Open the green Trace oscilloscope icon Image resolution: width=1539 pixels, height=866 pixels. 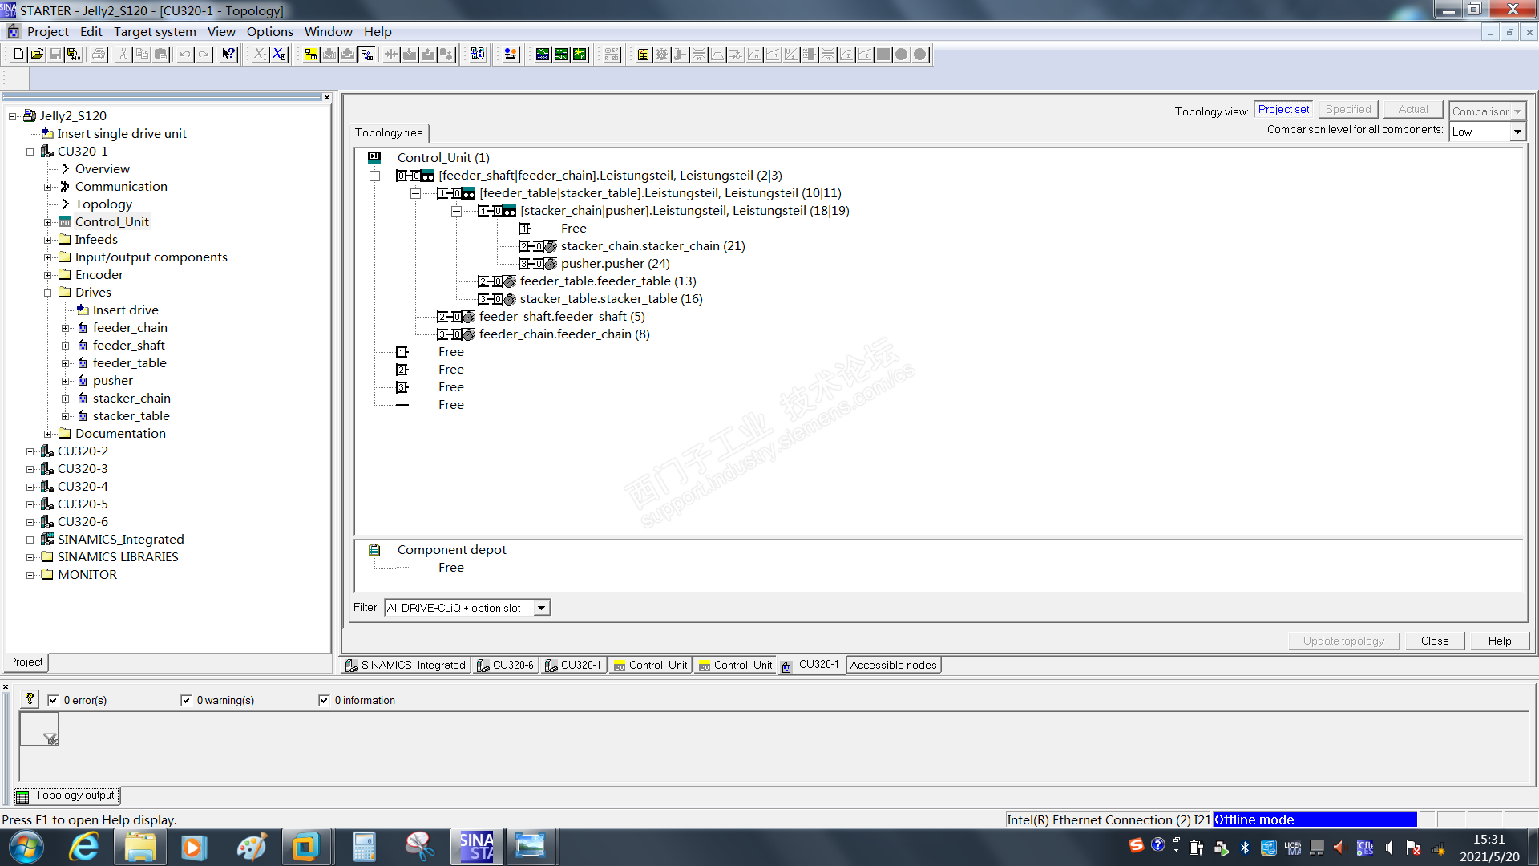[x=543, y=55]
